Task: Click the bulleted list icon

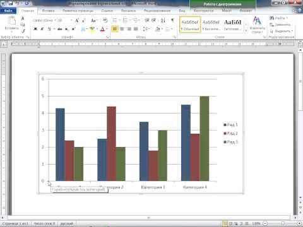Action: (x=115, y=20)
